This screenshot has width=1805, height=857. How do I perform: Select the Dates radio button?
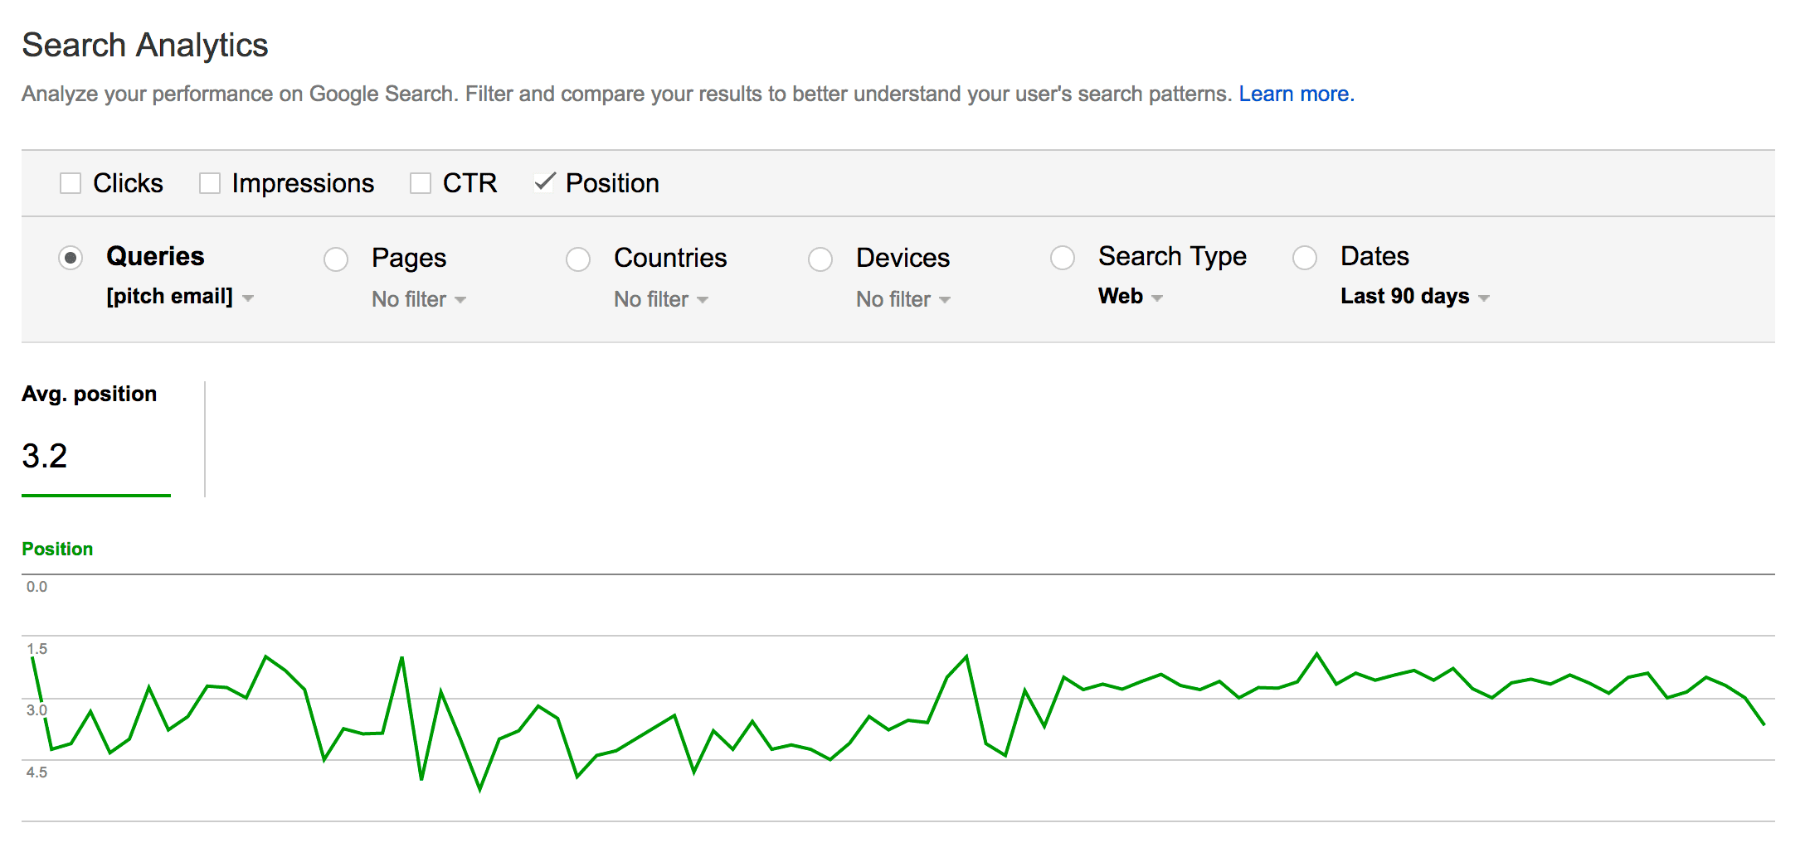click(x=1304, y=259)
